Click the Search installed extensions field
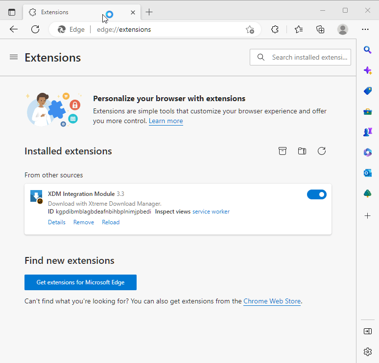The height and width of the screenshot is (363, 379). tap(300, 57)
